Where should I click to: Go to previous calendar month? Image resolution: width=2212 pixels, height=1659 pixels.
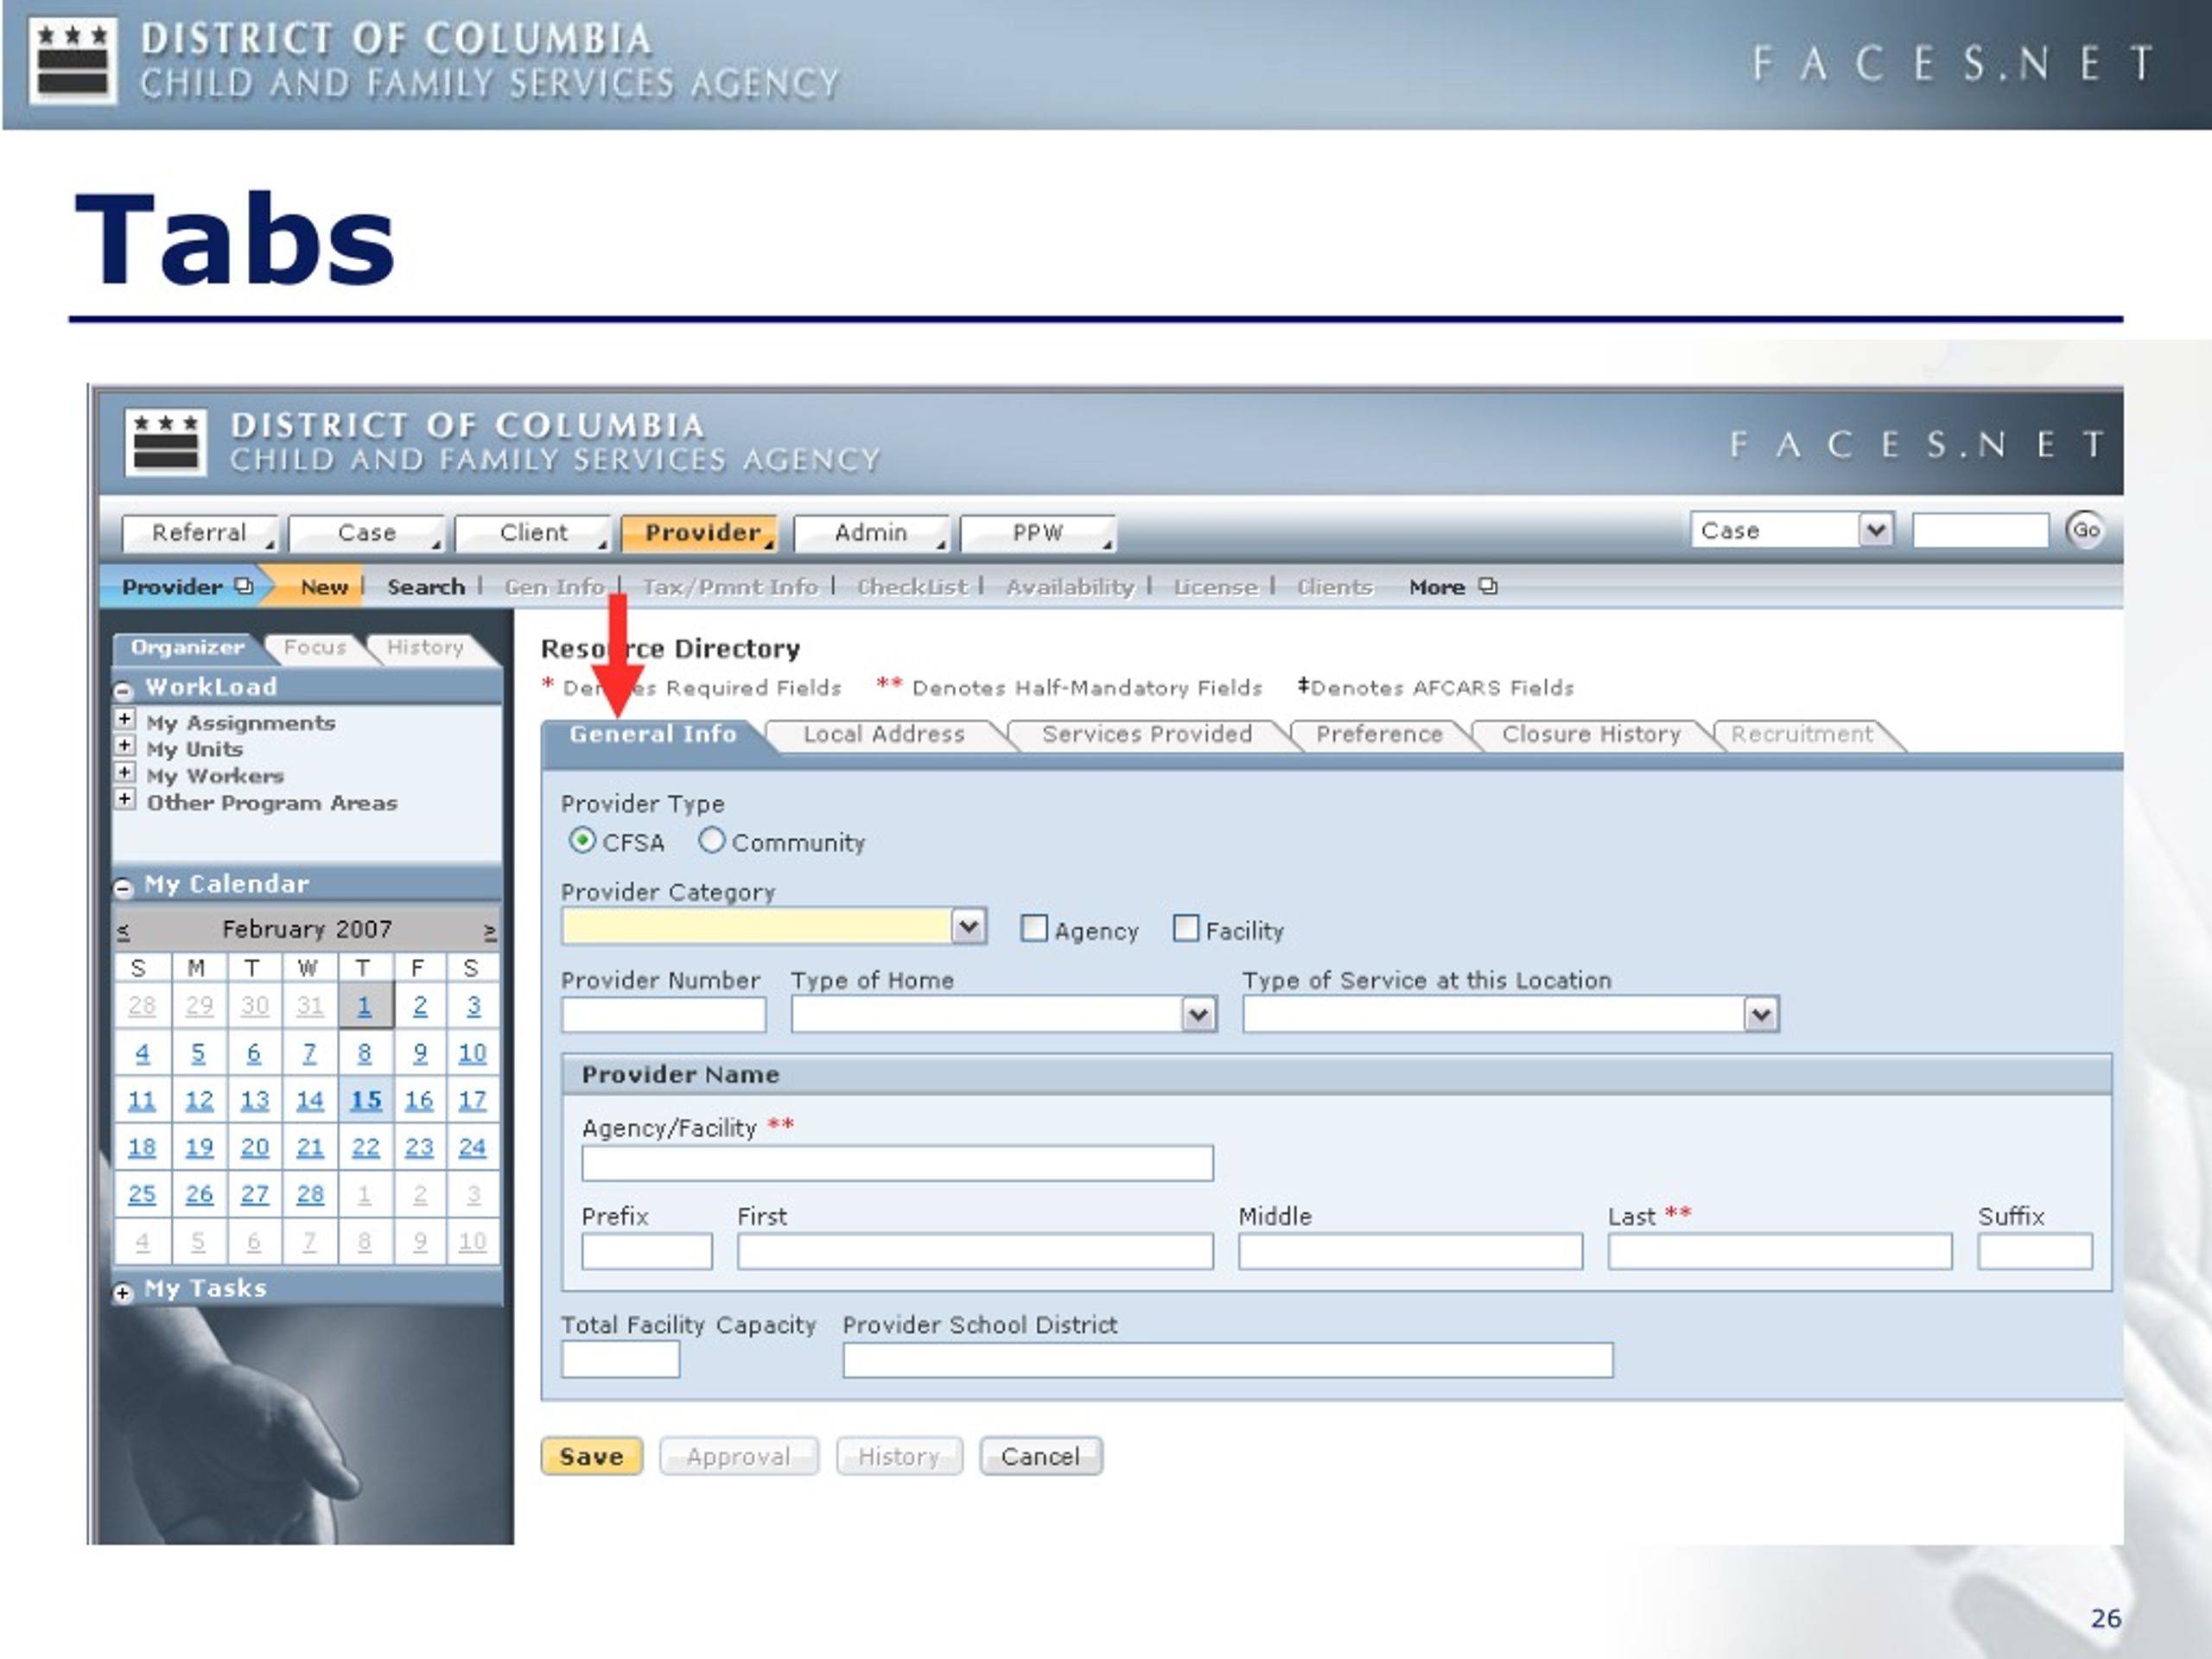123,932
